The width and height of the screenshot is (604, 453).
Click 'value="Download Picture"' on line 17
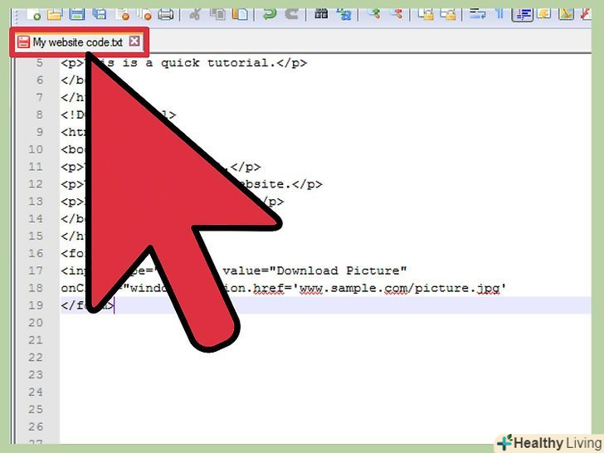click(x=314, y=270)
